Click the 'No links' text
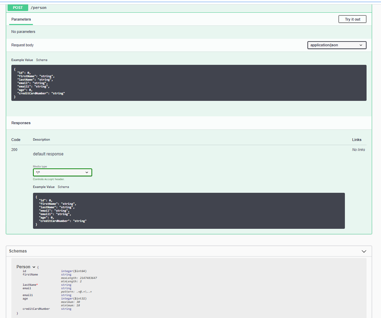The height and width of the screenshot is (318, 381). (x=358, y=150)
